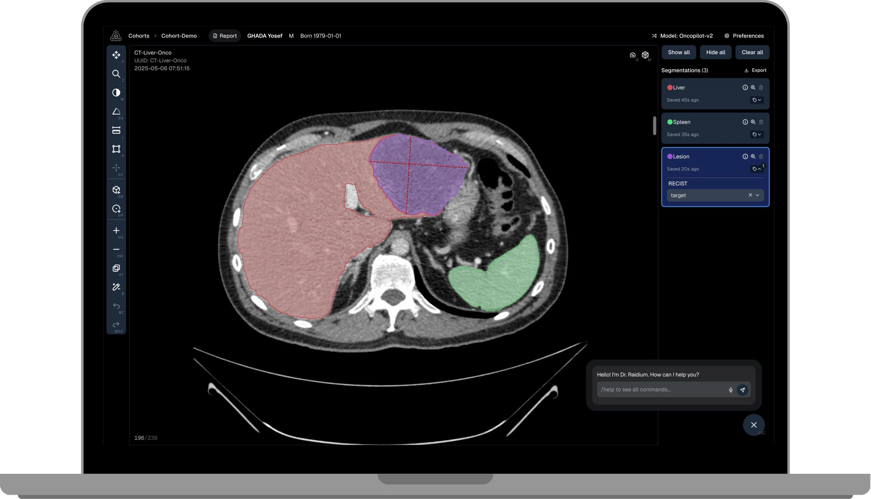Delete the Liver segmentation
Screen dimensions: 871x499
click(761, 87)
